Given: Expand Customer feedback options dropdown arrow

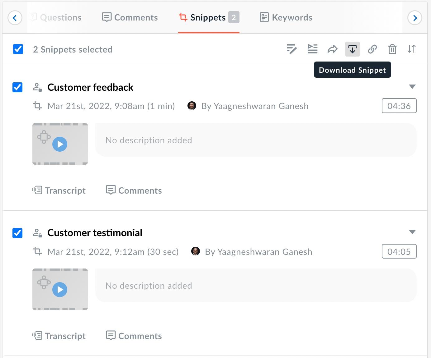Looking at the screenshot, I should (x=412, y=87).
